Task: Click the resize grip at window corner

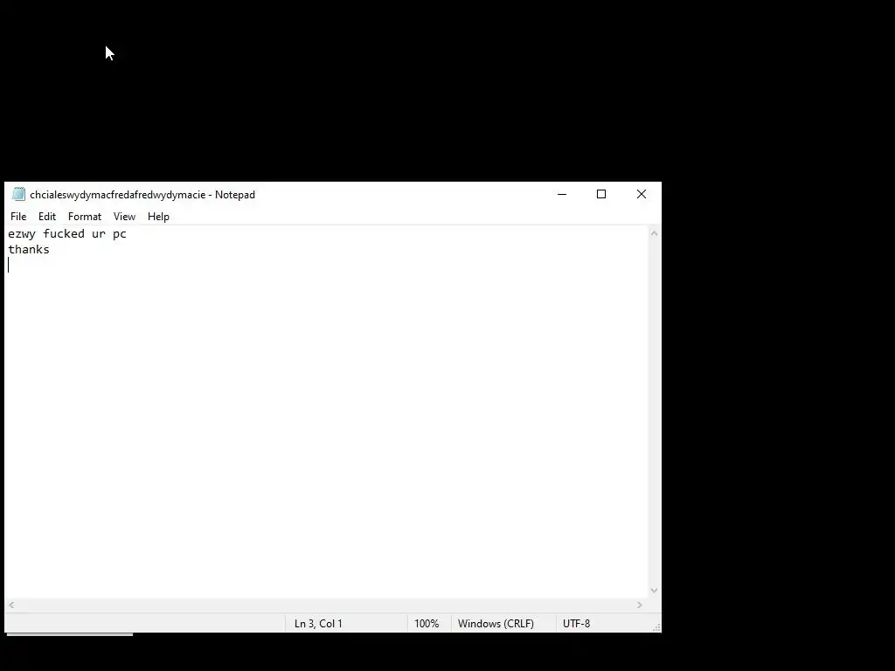Action: click(x=656, y=627)
